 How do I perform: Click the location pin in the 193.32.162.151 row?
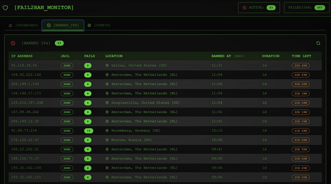[107, 177]
